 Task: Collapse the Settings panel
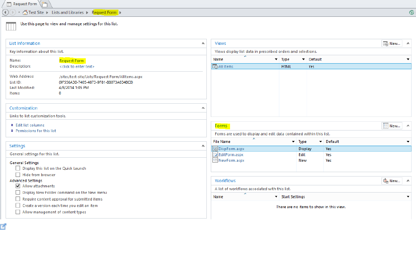[x=203, y=146]
